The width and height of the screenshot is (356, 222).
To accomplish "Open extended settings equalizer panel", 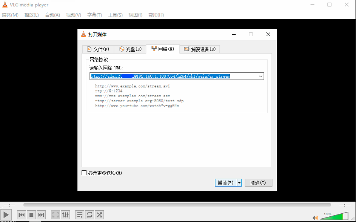I will tap(65, 215).
